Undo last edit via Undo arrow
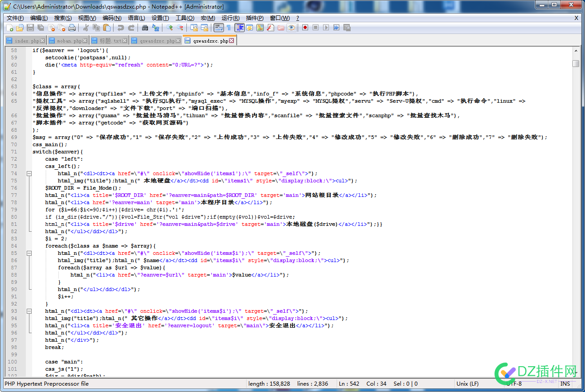 pyautogui.click(x=121, y=28)
